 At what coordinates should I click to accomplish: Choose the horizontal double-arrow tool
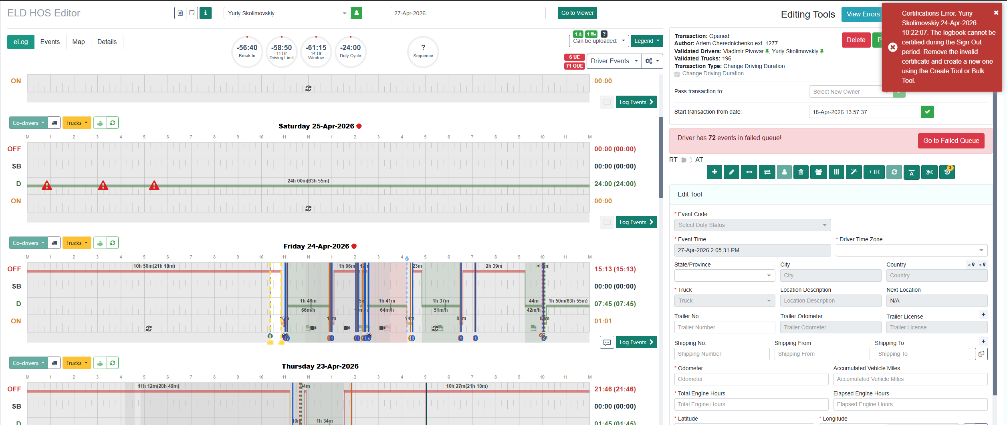tap(749, 172)
